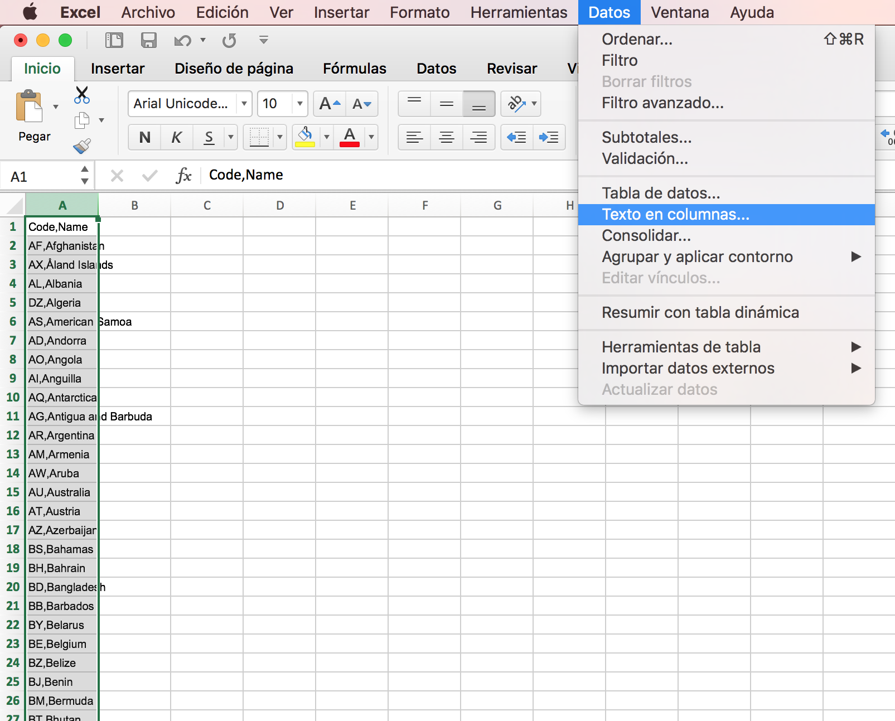The height and width of the screenshot is (721, 895).
Task: Open the Archivo menu
Action: click(x=148, y=12)
